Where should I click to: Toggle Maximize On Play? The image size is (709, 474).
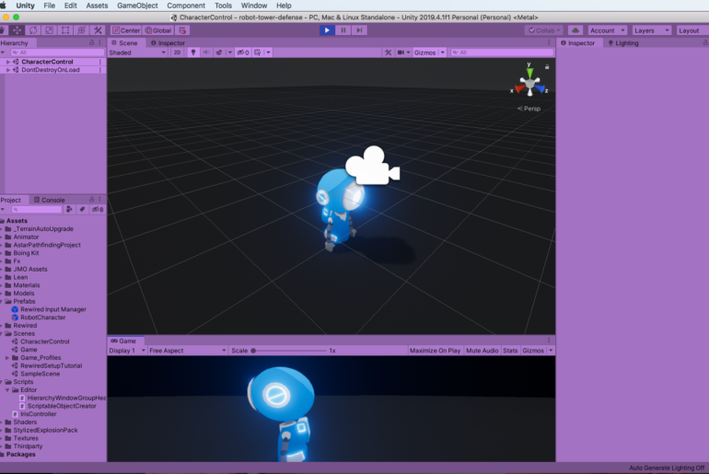point(435,351)
